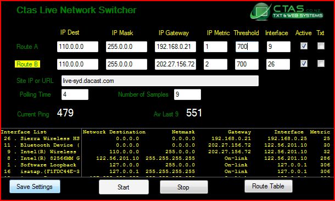Click the Av Last 9 value 551
This screenshot has width=335, height=201.
[194, 113]
